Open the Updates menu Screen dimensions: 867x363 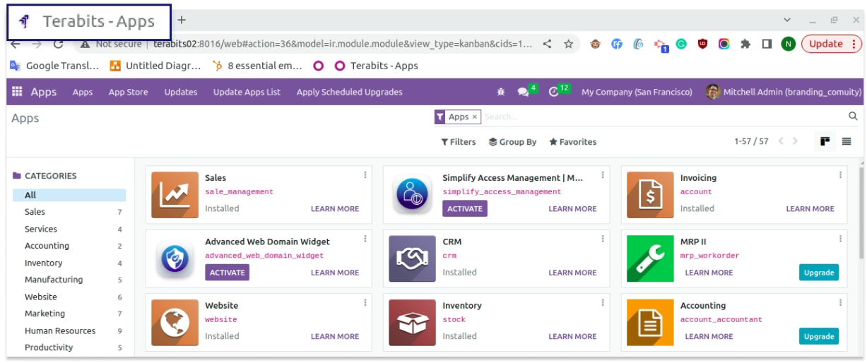click(x=181, y=92)
